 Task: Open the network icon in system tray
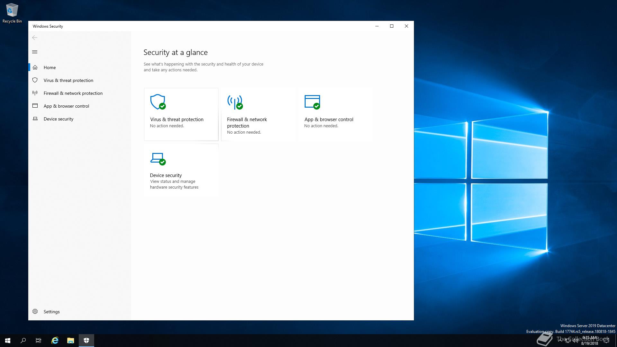coord(568,341)
